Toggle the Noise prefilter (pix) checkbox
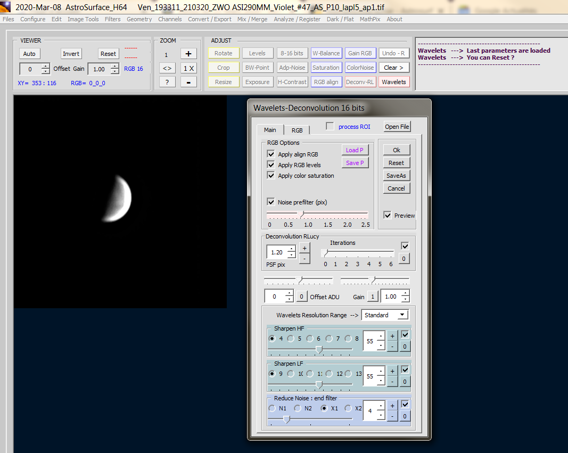 271,202
